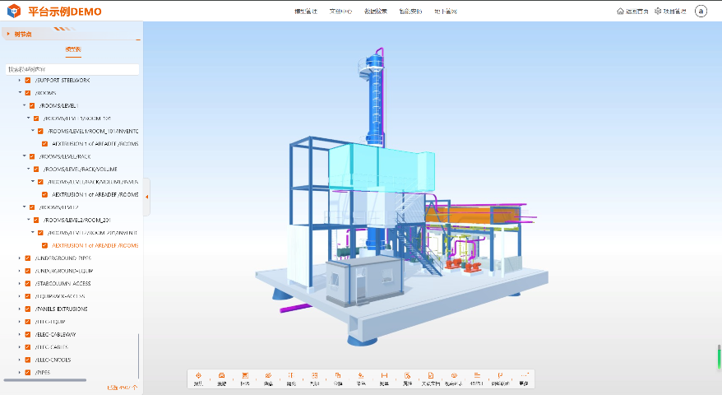The width and height of the screenshot is (722, 395).
Task: Select the measure tool in bottom toolbar
Action: (384, 374)
